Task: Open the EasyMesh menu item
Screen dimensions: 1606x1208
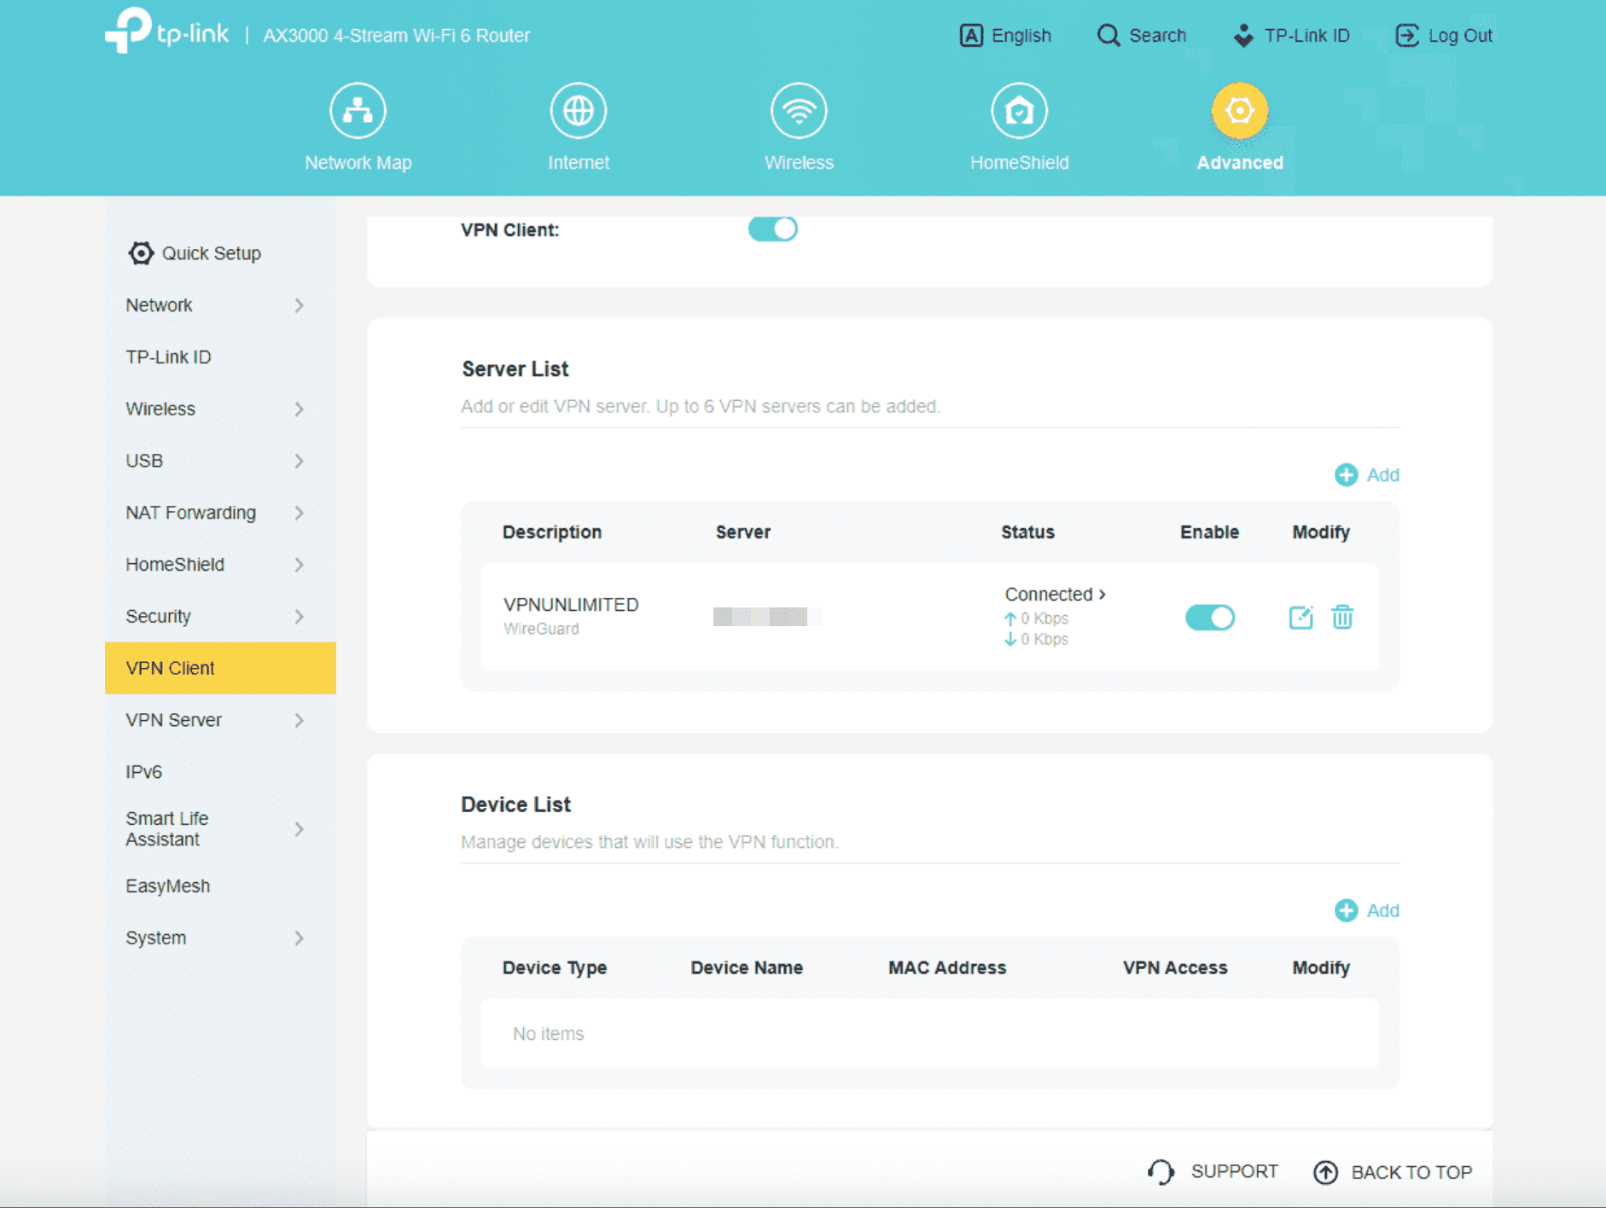Action: 168,886
